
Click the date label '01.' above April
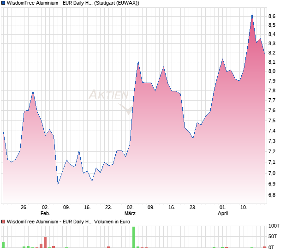pyautogui.click(x=223, y=208)
